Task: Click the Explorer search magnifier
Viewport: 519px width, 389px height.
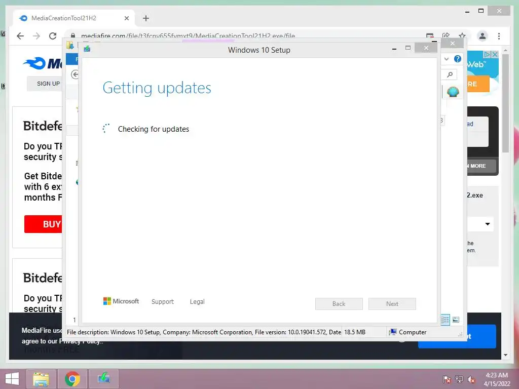Action: (450, 75)
